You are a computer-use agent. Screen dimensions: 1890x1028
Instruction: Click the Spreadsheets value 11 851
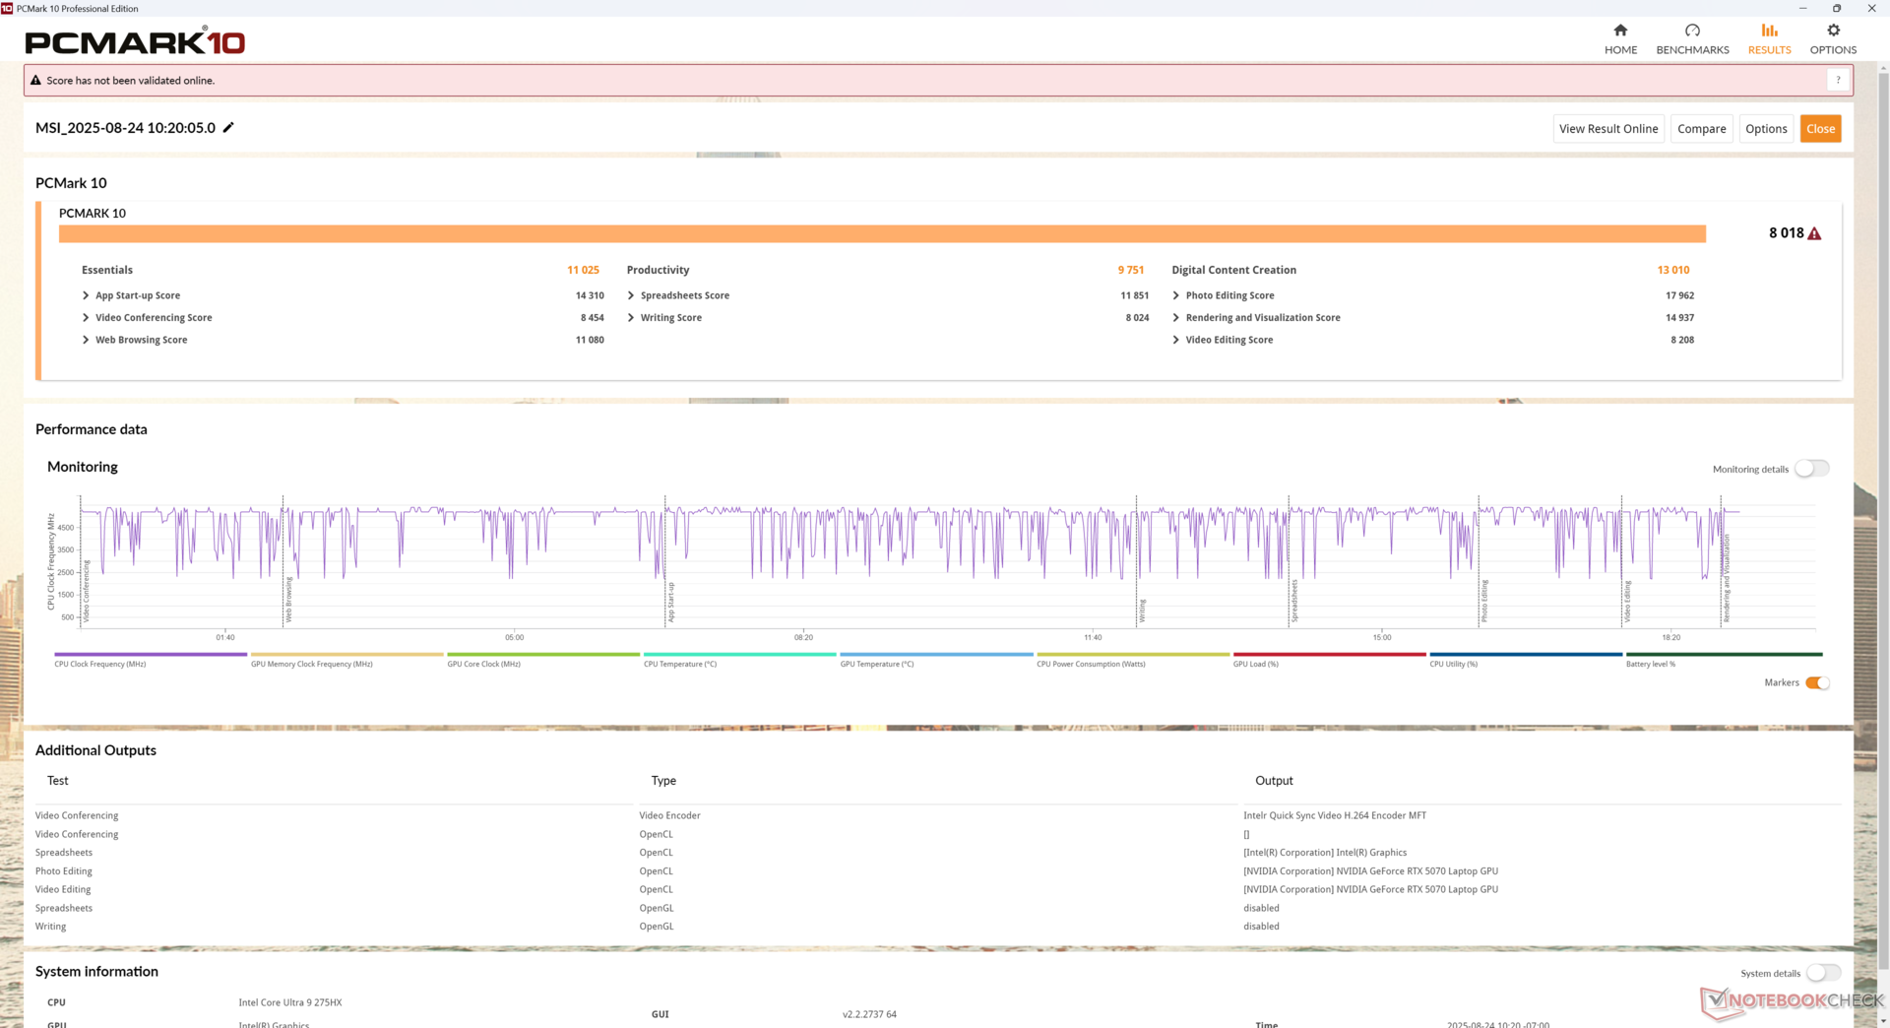[x=1134, y=295]
